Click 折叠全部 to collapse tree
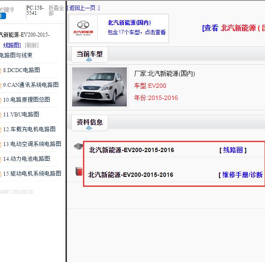Image resolution: width=265 pixels, height=262 pixels. (x=56, y=10)
